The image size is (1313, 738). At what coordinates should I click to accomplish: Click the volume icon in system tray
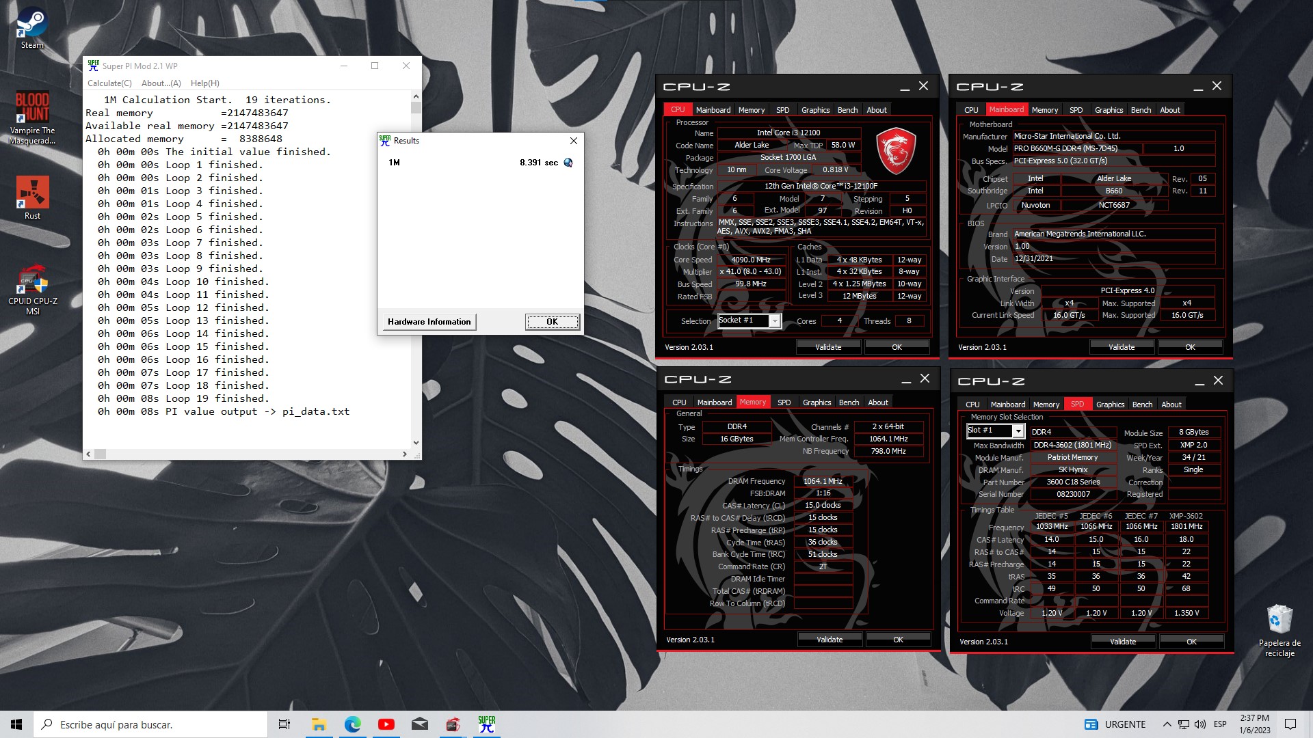point(1200,724)
